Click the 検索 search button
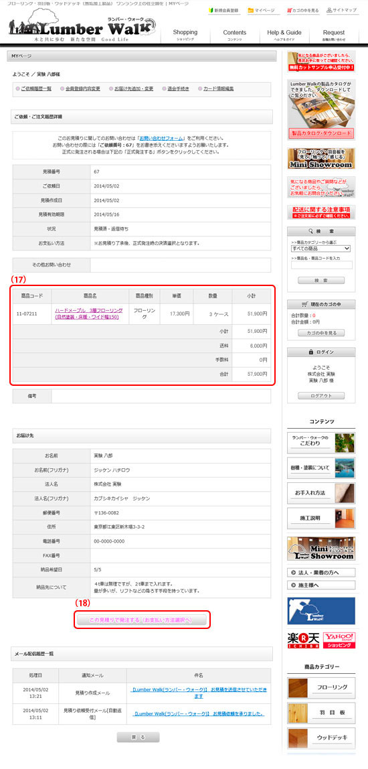368x769 pixels. point(321,281)
